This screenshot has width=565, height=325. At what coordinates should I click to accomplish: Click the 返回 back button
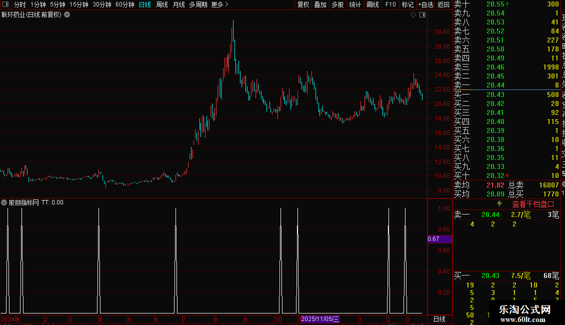tap(443, 4)
